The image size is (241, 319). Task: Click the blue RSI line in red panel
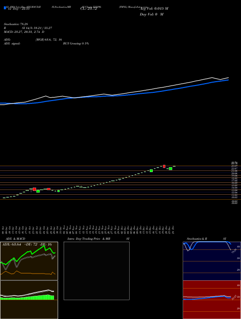click(x=207, y=298)
